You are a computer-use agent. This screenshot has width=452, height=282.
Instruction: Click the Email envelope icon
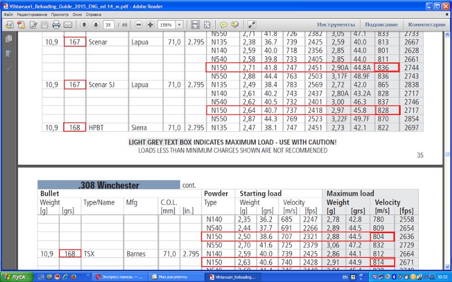[x=68, y=25]
